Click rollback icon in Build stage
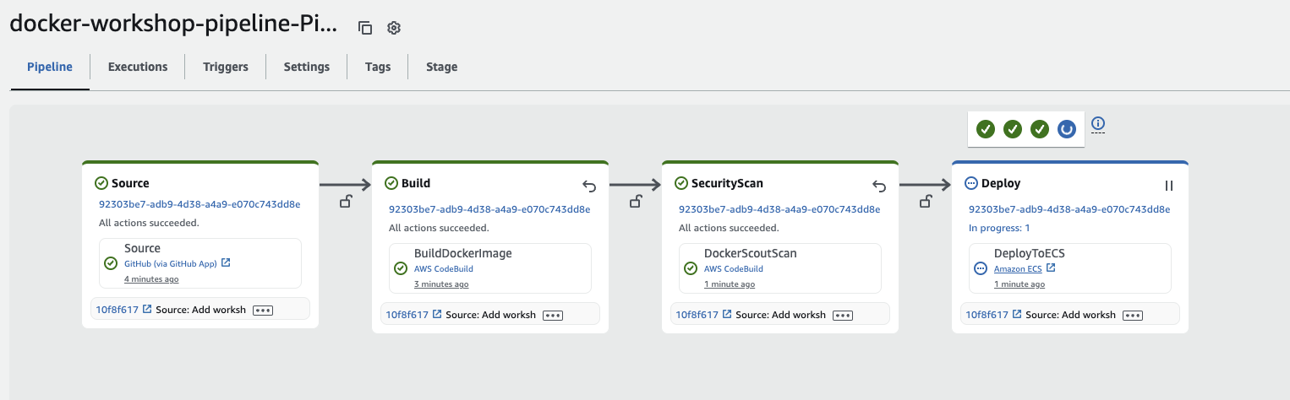Viewport: 1290px width, 400px height. click(589, 186)
